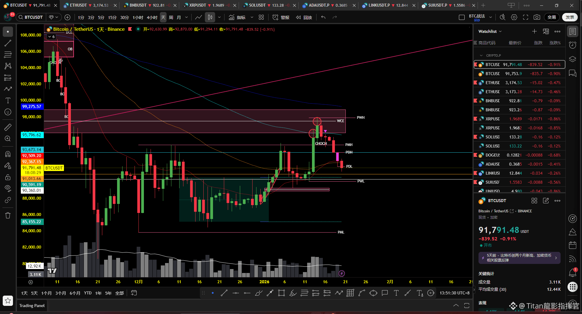Screen dimensions: 582x314
Task: Open the Trading Panel tab
Action: click(32, 306)
